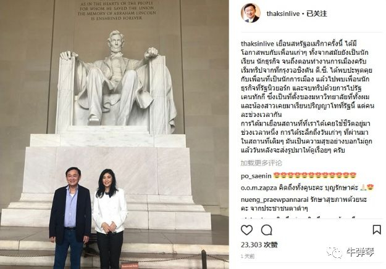Click the woman in white jacket in photo
This screenshot has height=269, width=386.
tap(110, 219)
